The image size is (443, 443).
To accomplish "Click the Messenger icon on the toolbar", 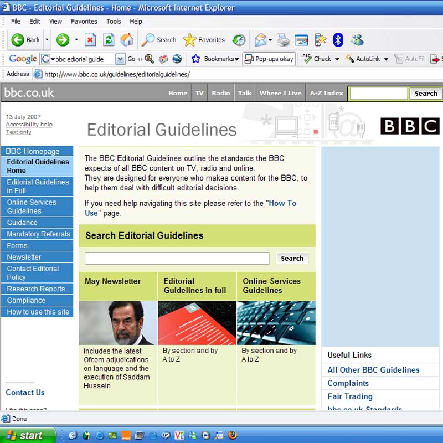I will pyautogui.click(x=357, y=40).
